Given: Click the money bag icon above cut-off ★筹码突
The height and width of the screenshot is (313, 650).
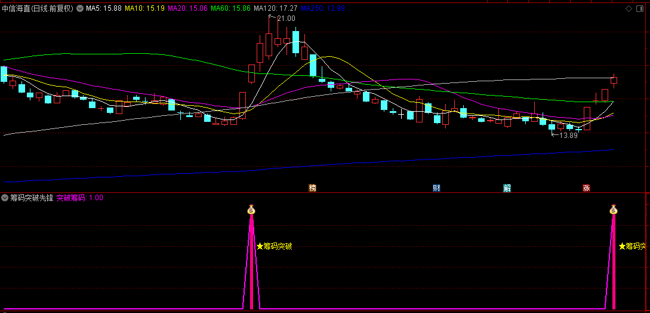Looking at the screenshot, I should (614, 209).
